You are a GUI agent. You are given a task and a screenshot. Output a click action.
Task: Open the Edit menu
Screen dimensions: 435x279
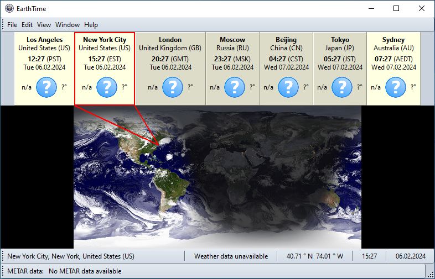tap(27, 25)
